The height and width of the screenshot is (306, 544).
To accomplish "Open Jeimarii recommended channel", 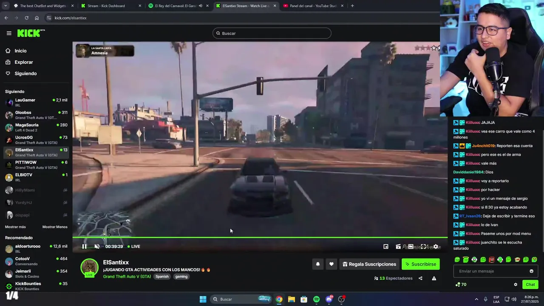I will pos(36,274).
